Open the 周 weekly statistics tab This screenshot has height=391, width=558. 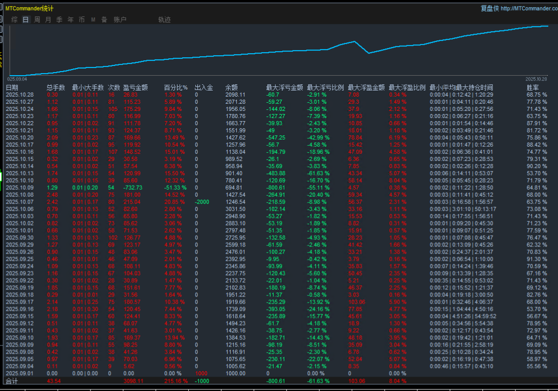pyautogui.click(x=37, y=20)
